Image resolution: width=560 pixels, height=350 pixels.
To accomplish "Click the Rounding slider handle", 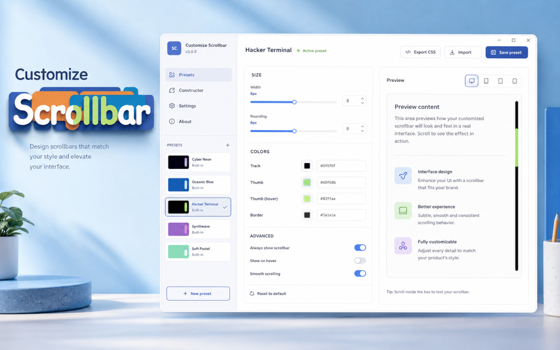I will (294, 131).
